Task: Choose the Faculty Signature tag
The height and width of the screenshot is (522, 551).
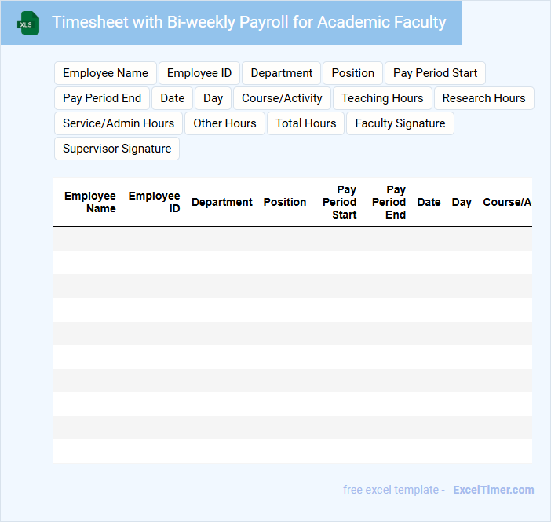Action: coord(400,123)
